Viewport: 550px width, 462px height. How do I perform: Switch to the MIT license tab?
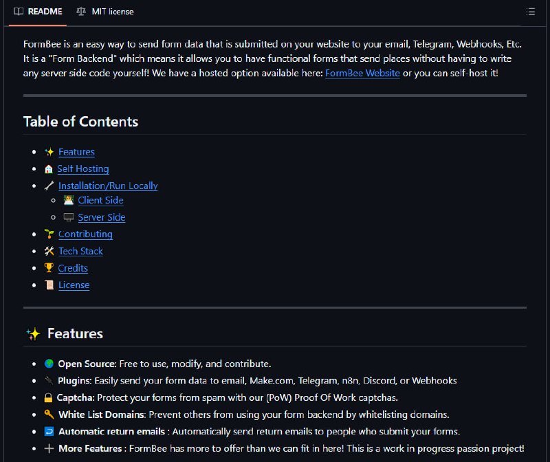point(105,12)
